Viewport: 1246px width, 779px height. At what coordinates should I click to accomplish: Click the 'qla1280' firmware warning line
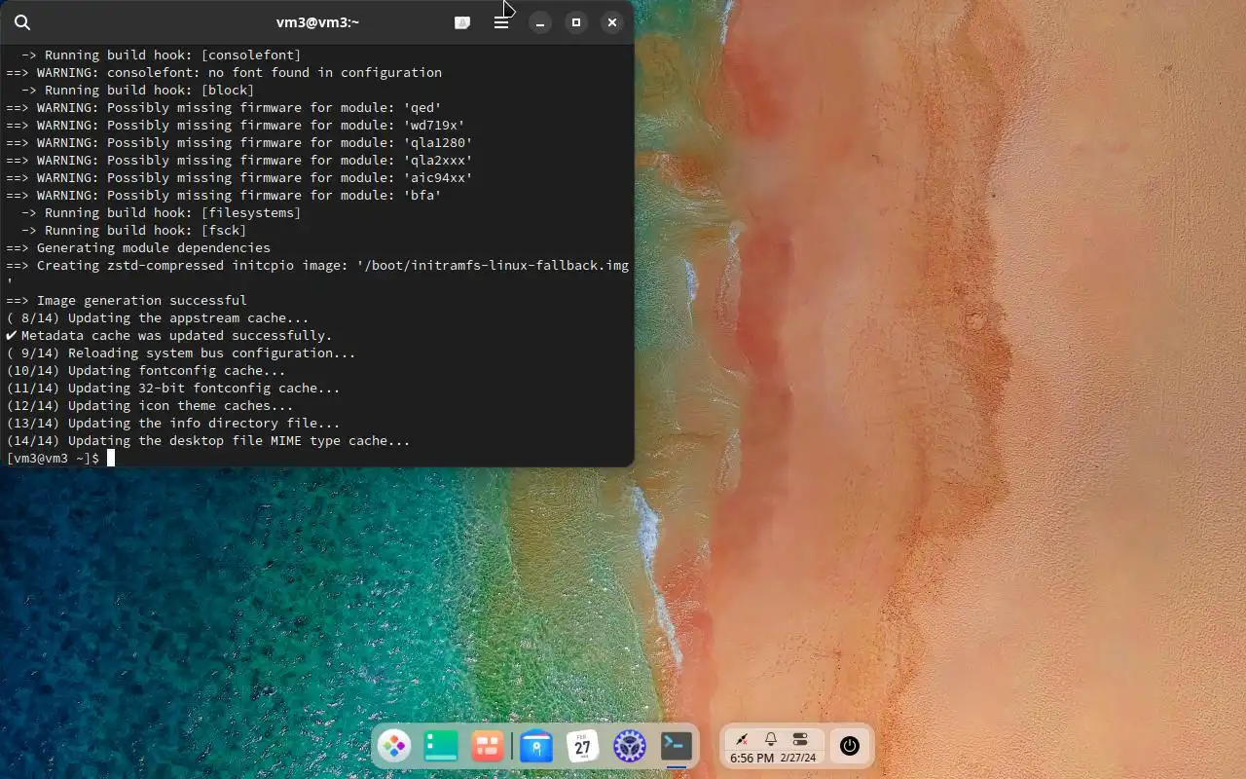coord(239,142)
